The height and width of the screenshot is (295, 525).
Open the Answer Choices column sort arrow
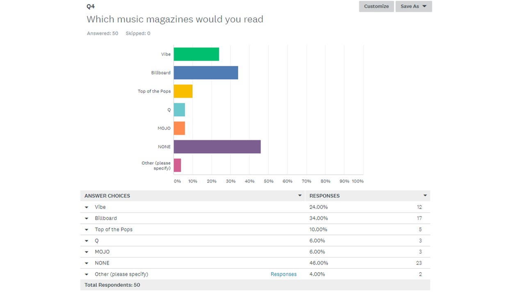[x=300, y=196]
